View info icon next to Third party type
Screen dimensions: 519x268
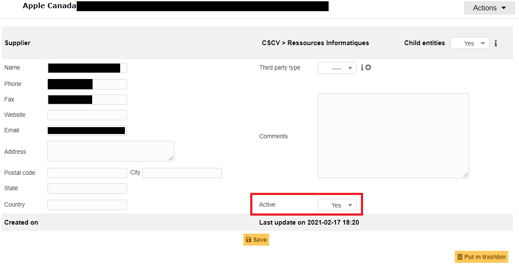click(362, 67)
